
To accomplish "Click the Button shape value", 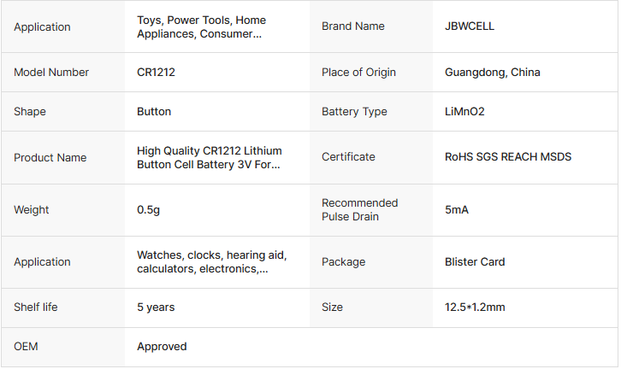I will click(154, 112).
